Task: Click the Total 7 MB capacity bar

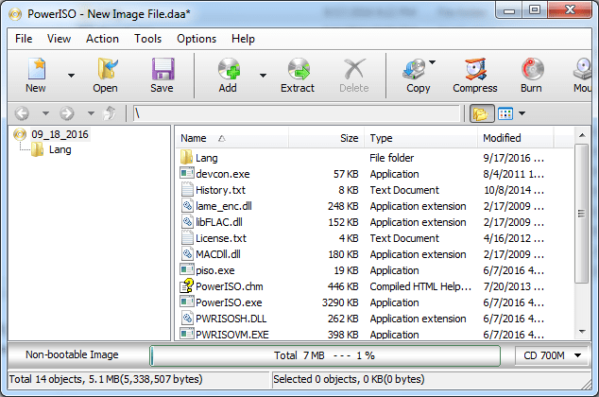Action: pos(325,355)
